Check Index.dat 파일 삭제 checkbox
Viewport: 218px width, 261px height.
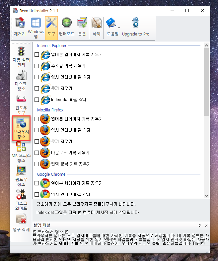(36, 100)
